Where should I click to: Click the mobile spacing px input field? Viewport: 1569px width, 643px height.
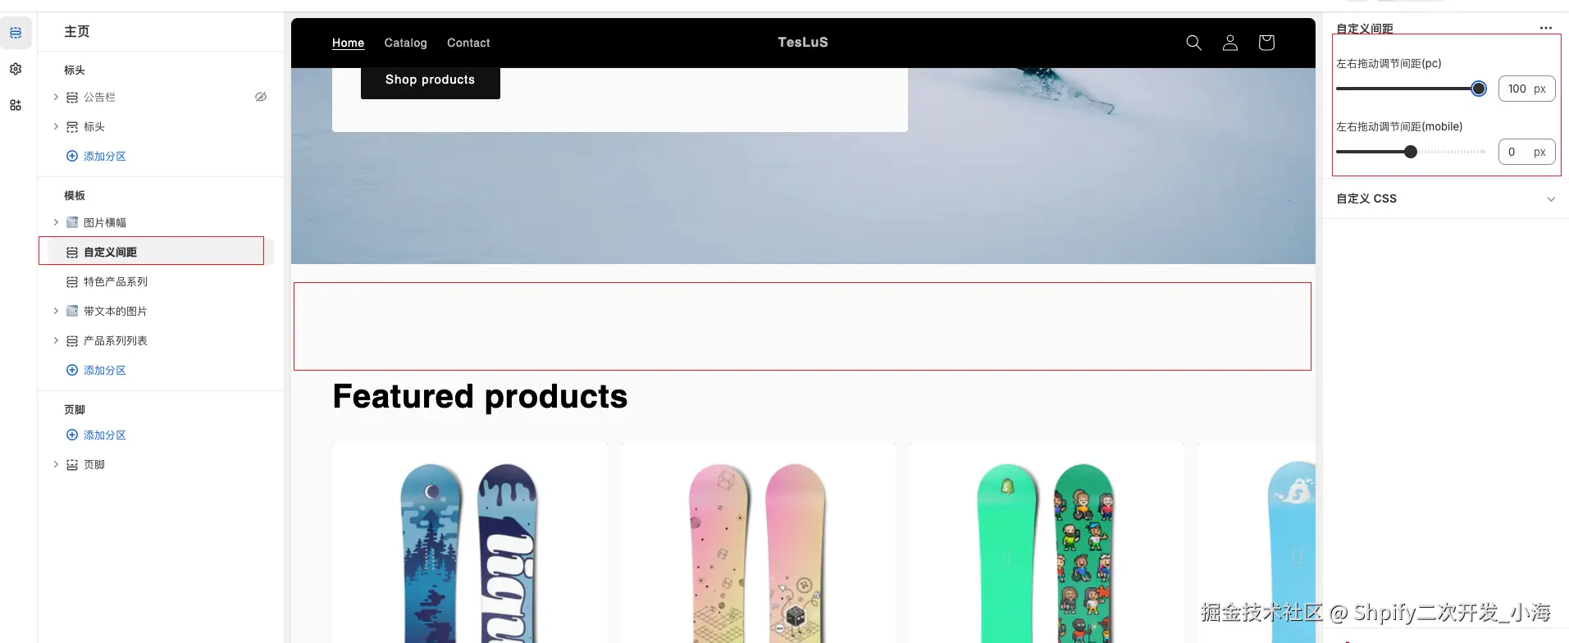click(1526, 152)
